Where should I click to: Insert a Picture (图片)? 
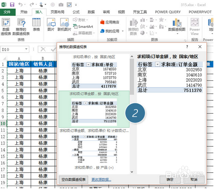click(51, 25)
